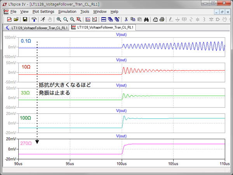Click the V(out) trace label above the blue 0.1Ω plot
The width and height of the screenshot is (233, 175).
(122, 35)
